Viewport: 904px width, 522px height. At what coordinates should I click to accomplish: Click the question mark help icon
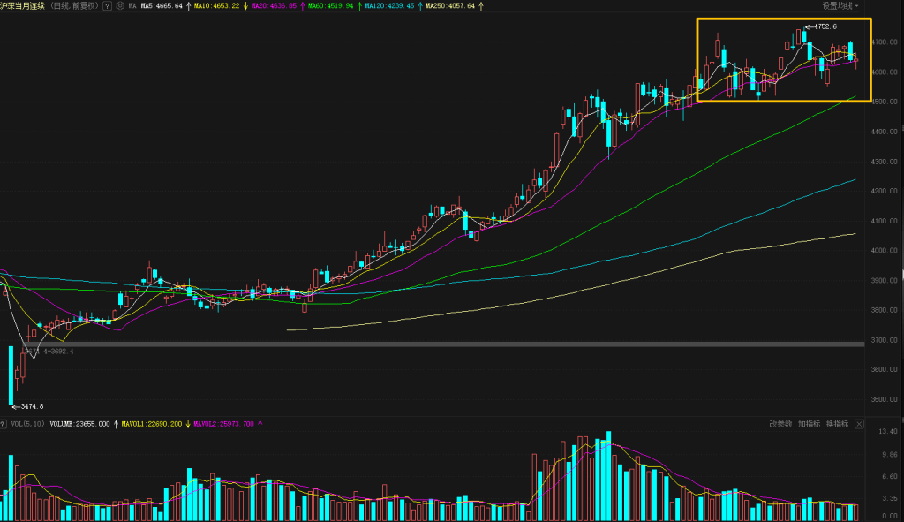point(107,5)
